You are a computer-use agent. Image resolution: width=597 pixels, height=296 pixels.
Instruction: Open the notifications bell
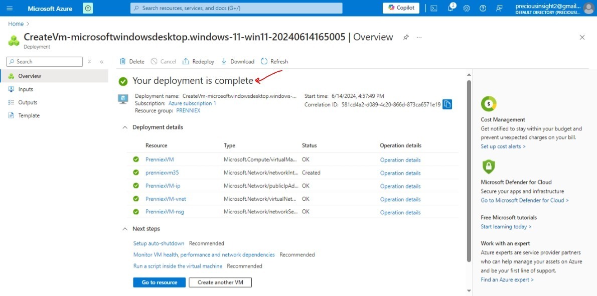click(x=451, y=8)
